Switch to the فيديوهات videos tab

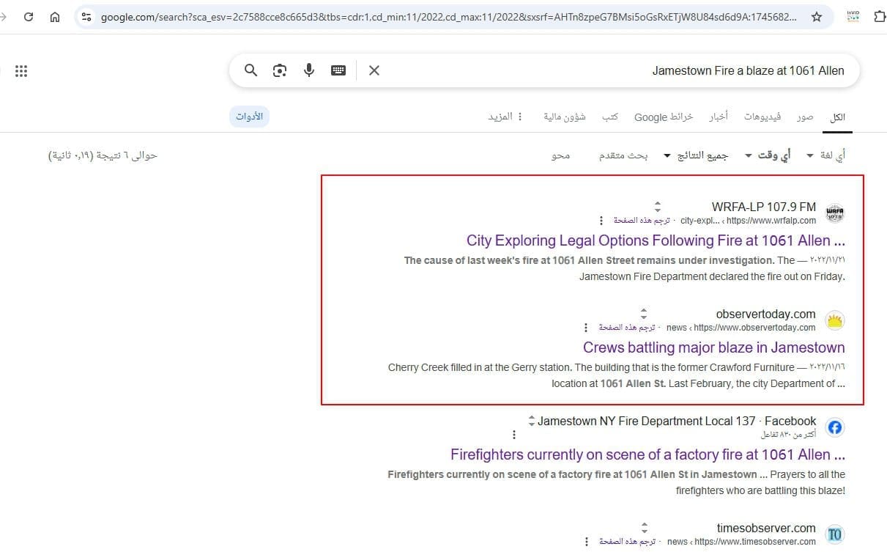tap(762, 117)
